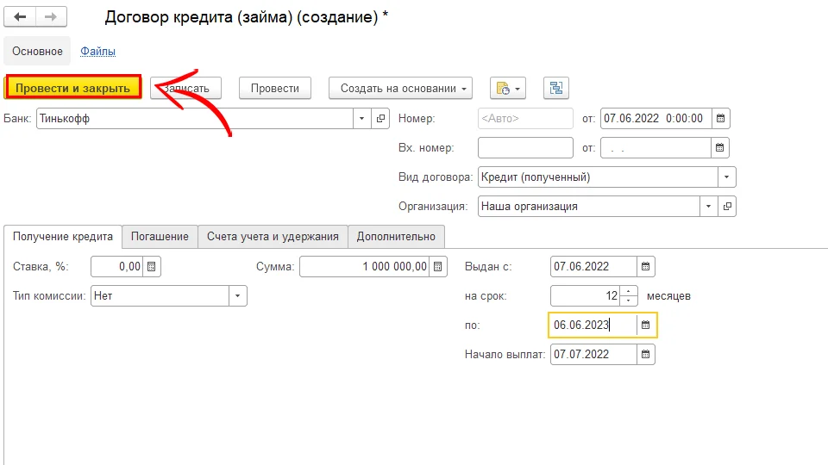Click the back navigation arrow

20,17
